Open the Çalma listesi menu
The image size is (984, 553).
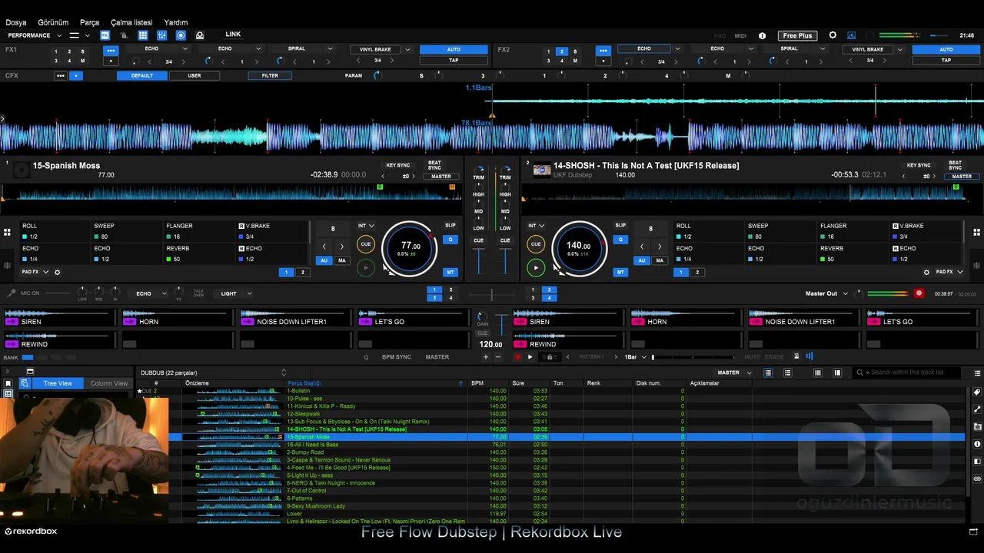pos(131,22)
